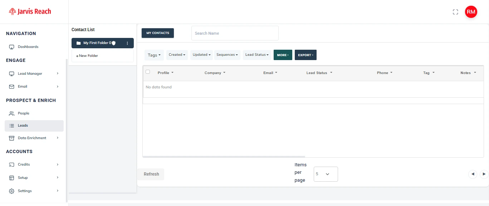Expand the Email submenu chevron

[x=58, y=87]
